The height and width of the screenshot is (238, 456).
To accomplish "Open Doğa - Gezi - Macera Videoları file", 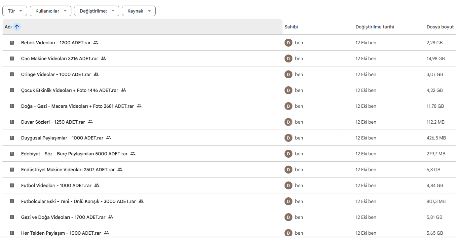I will [77, 106].
